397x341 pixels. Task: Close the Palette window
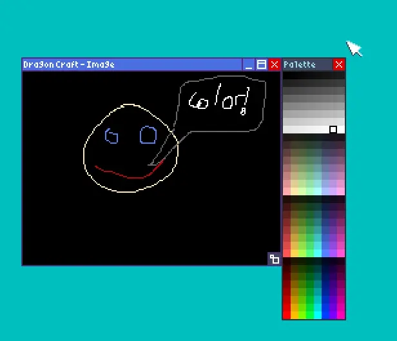pos(339,64)
